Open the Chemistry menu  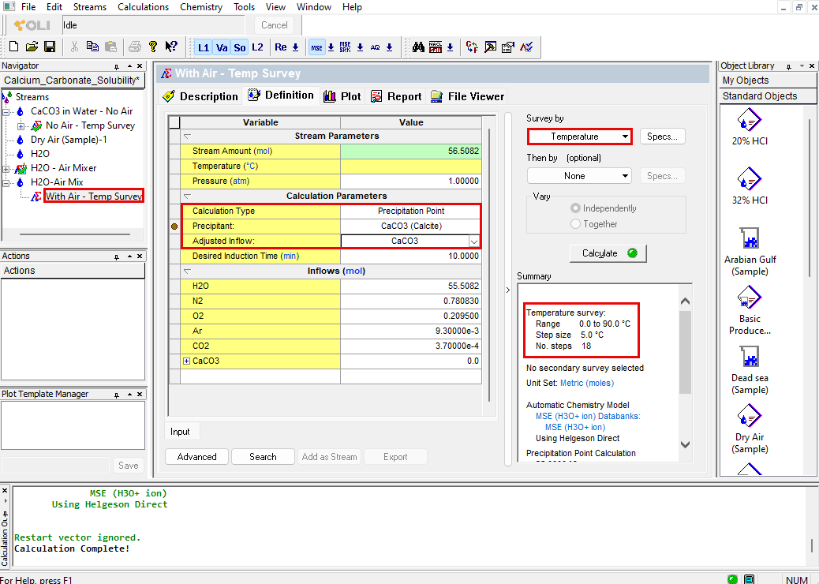pos(201,7)
